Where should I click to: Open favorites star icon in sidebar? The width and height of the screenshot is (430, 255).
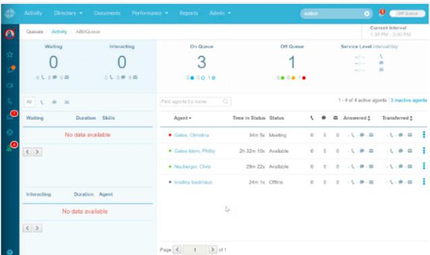[10, 54]
